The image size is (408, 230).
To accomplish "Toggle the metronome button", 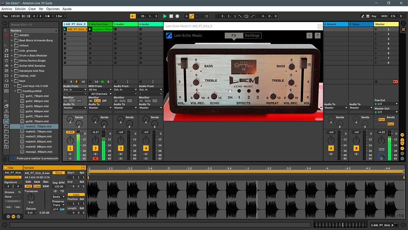I will point(48,16).
